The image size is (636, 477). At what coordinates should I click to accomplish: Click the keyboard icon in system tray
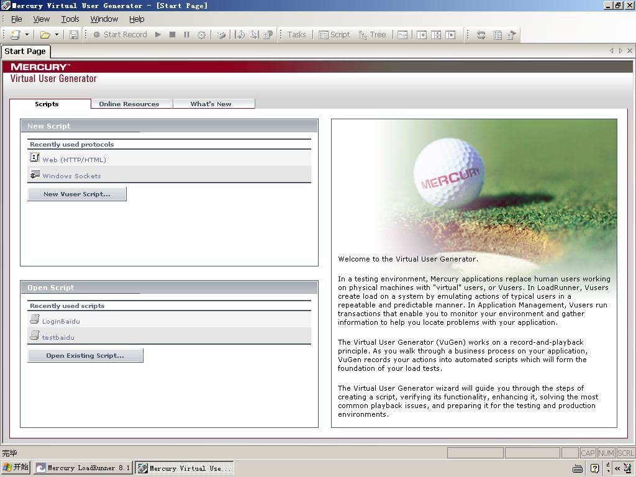pyautogui.click(x=578, y=468)
